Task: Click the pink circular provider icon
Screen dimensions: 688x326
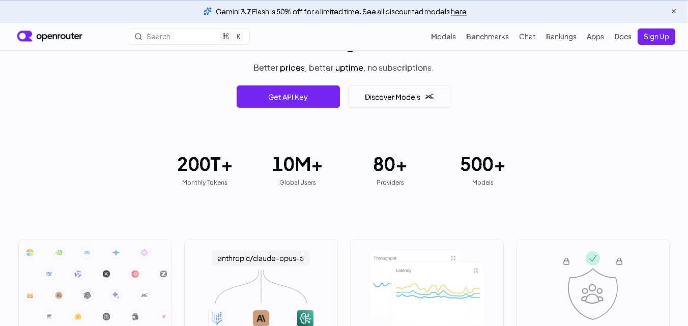Action: tap(135, 274)
